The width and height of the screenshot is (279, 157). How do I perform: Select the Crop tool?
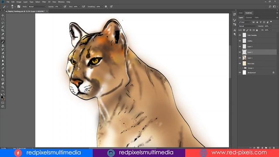pyautogui.click(x=3, y=31)
